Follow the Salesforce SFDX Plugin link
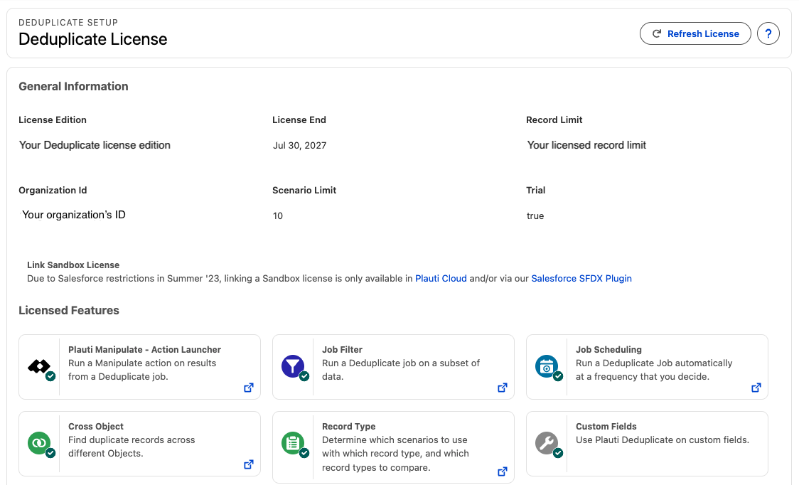Viewport: 799px width, 485px height. [x=581, y=279]
